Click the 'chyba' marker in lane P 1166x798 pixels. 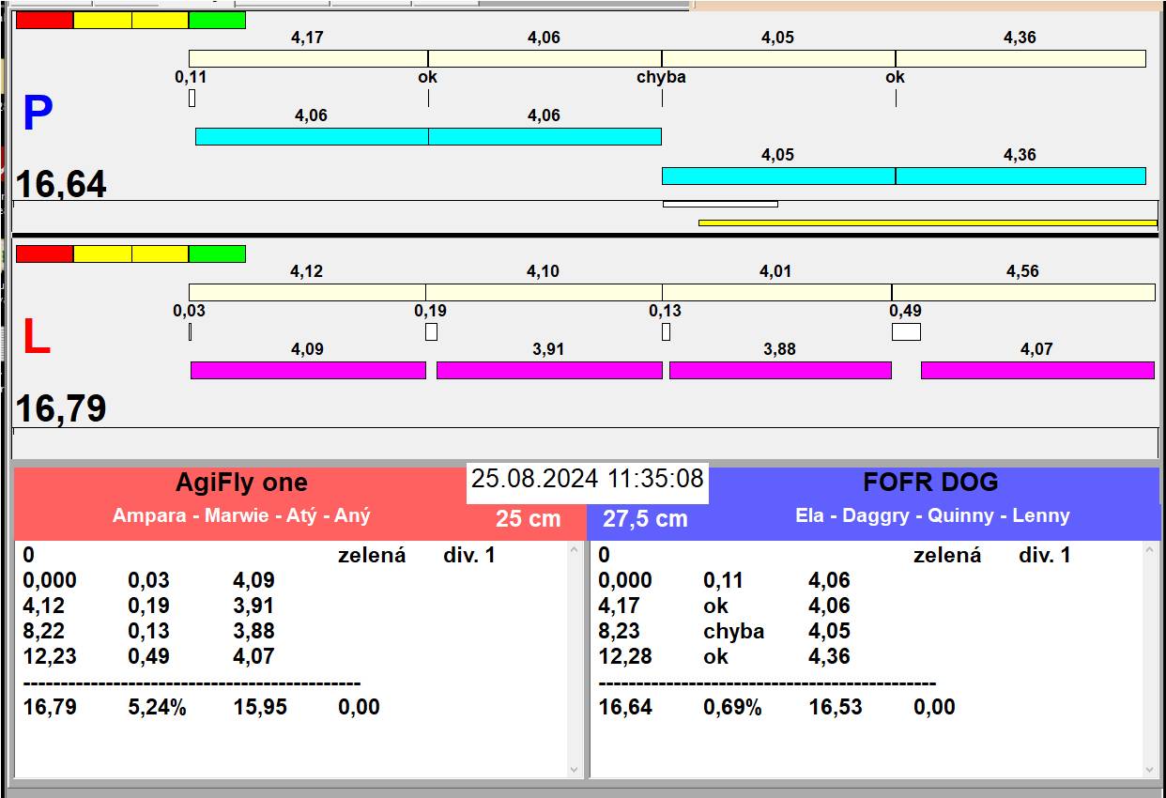point(661,77)
